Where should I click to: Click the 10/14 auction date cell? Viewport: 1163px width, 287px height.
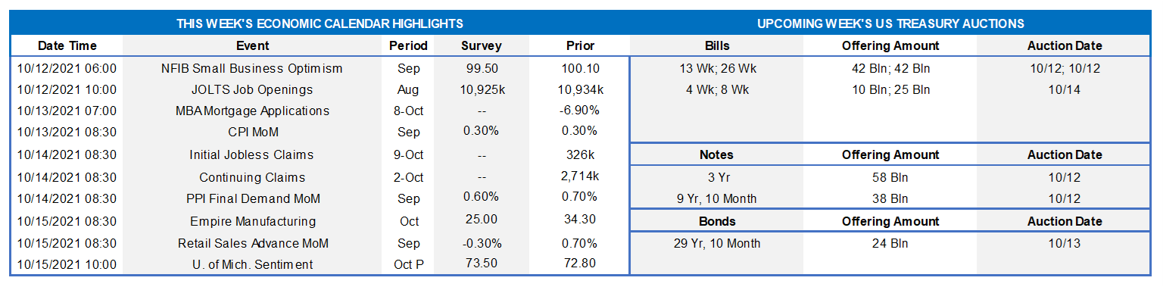(x=1064, y=89)
